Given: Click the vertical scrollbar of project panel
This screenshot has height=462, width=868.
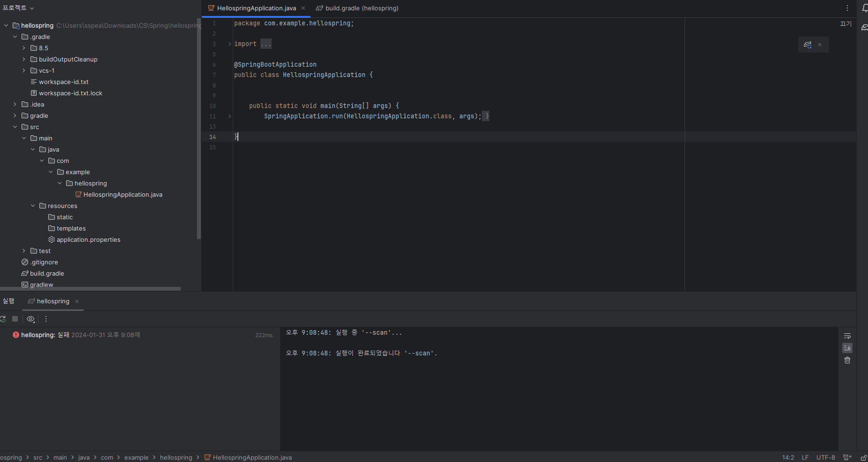Looking at the screenshot, I should (199, 128).
